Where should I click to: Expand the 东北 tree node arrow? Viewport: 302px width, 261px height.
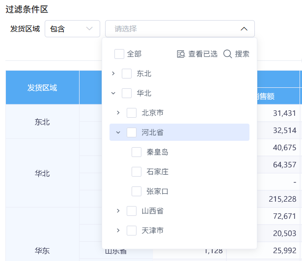(113, 73)
